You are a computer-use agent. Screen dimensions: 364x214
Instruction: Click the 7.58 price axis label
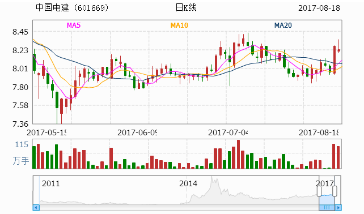(x=20, y=105)
